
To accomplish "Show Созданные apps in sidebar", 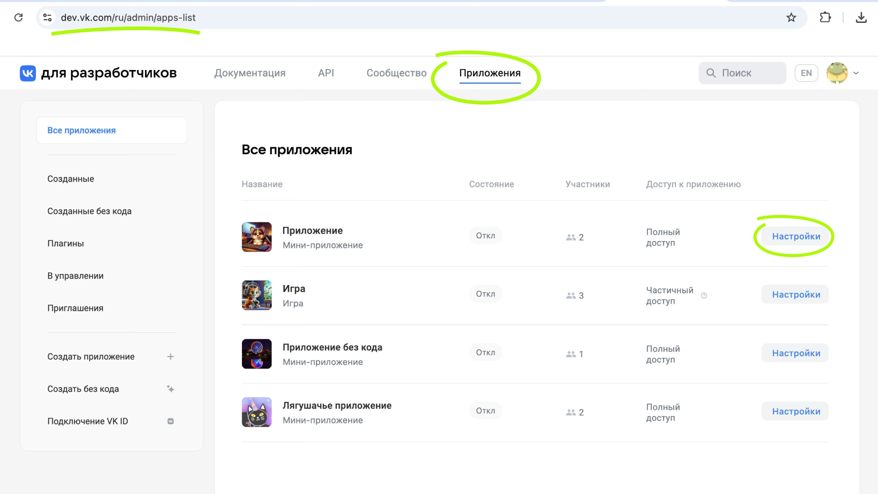I will 71,179.
